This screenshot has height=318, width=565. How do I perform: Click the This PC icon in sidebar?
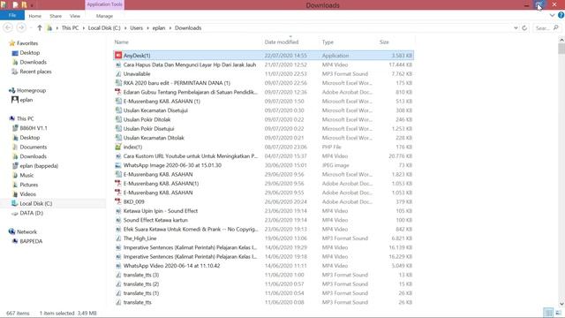[11, 118]
